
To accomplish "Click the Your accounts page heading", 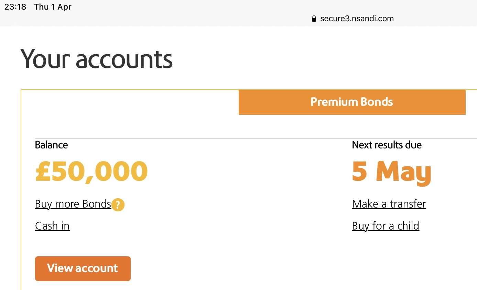I will (97, 59).
